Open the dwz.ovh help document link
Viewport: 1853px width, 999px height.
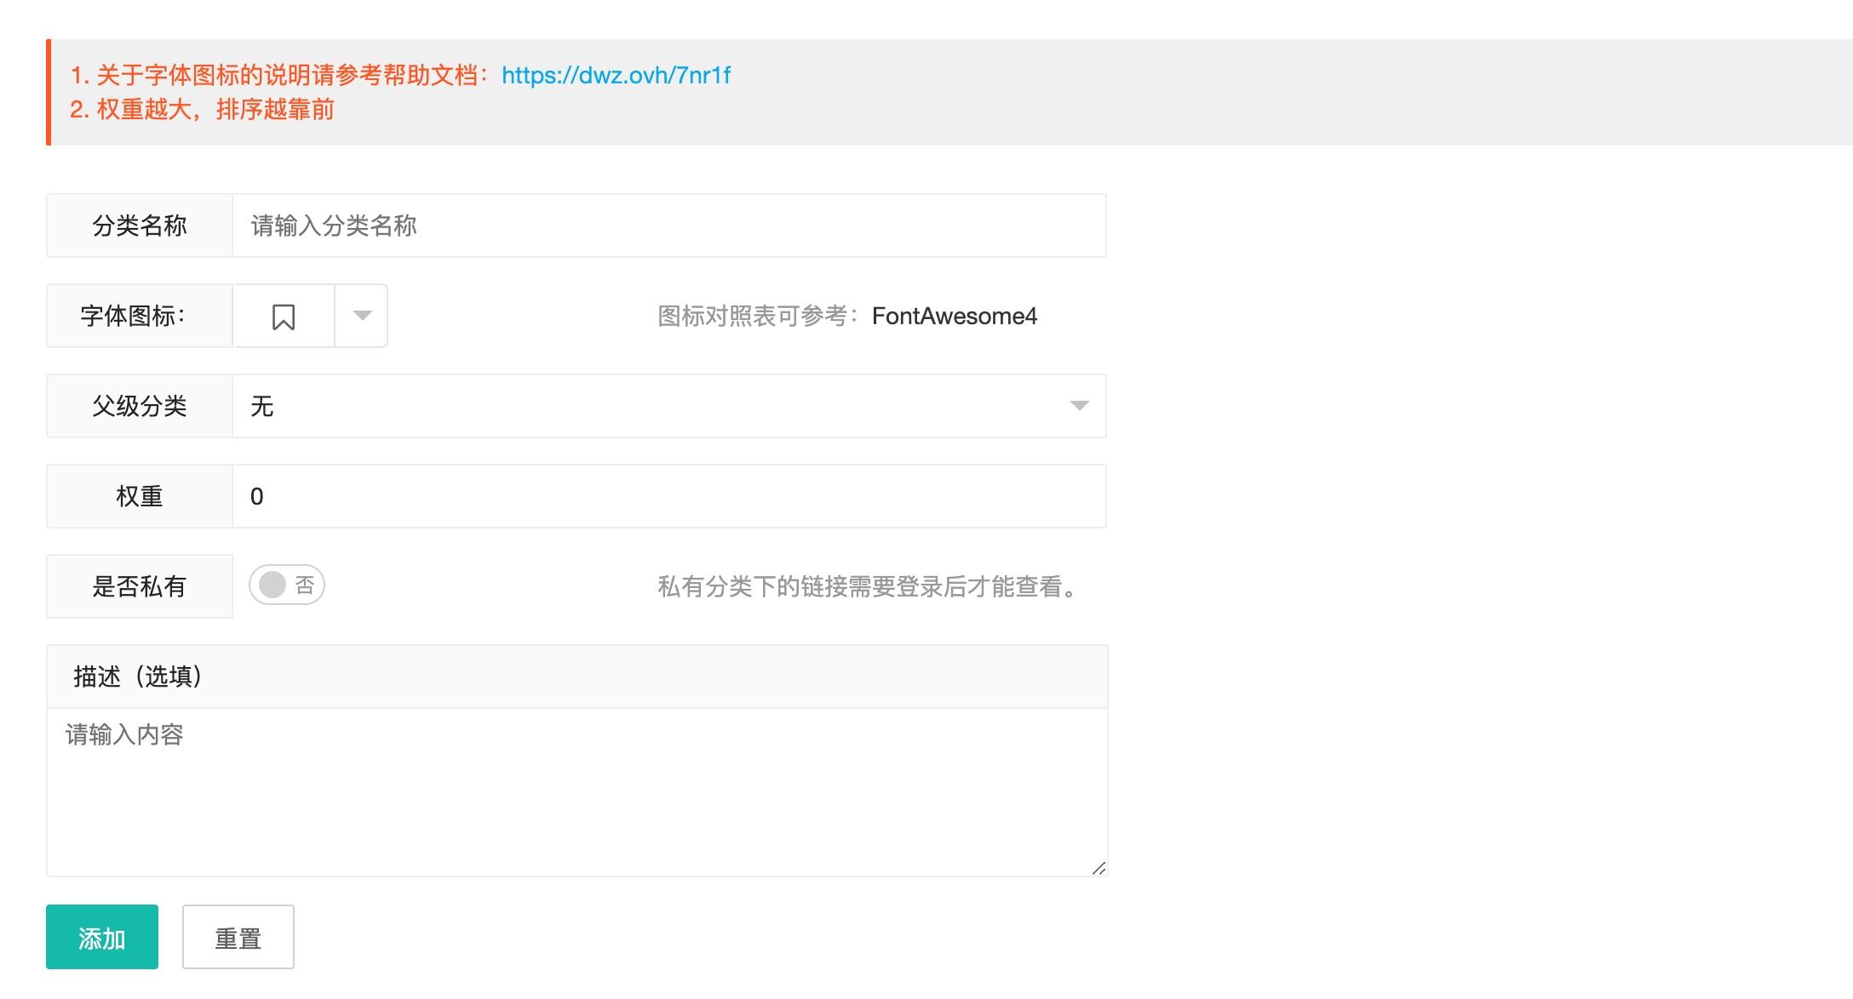[616, 75]
